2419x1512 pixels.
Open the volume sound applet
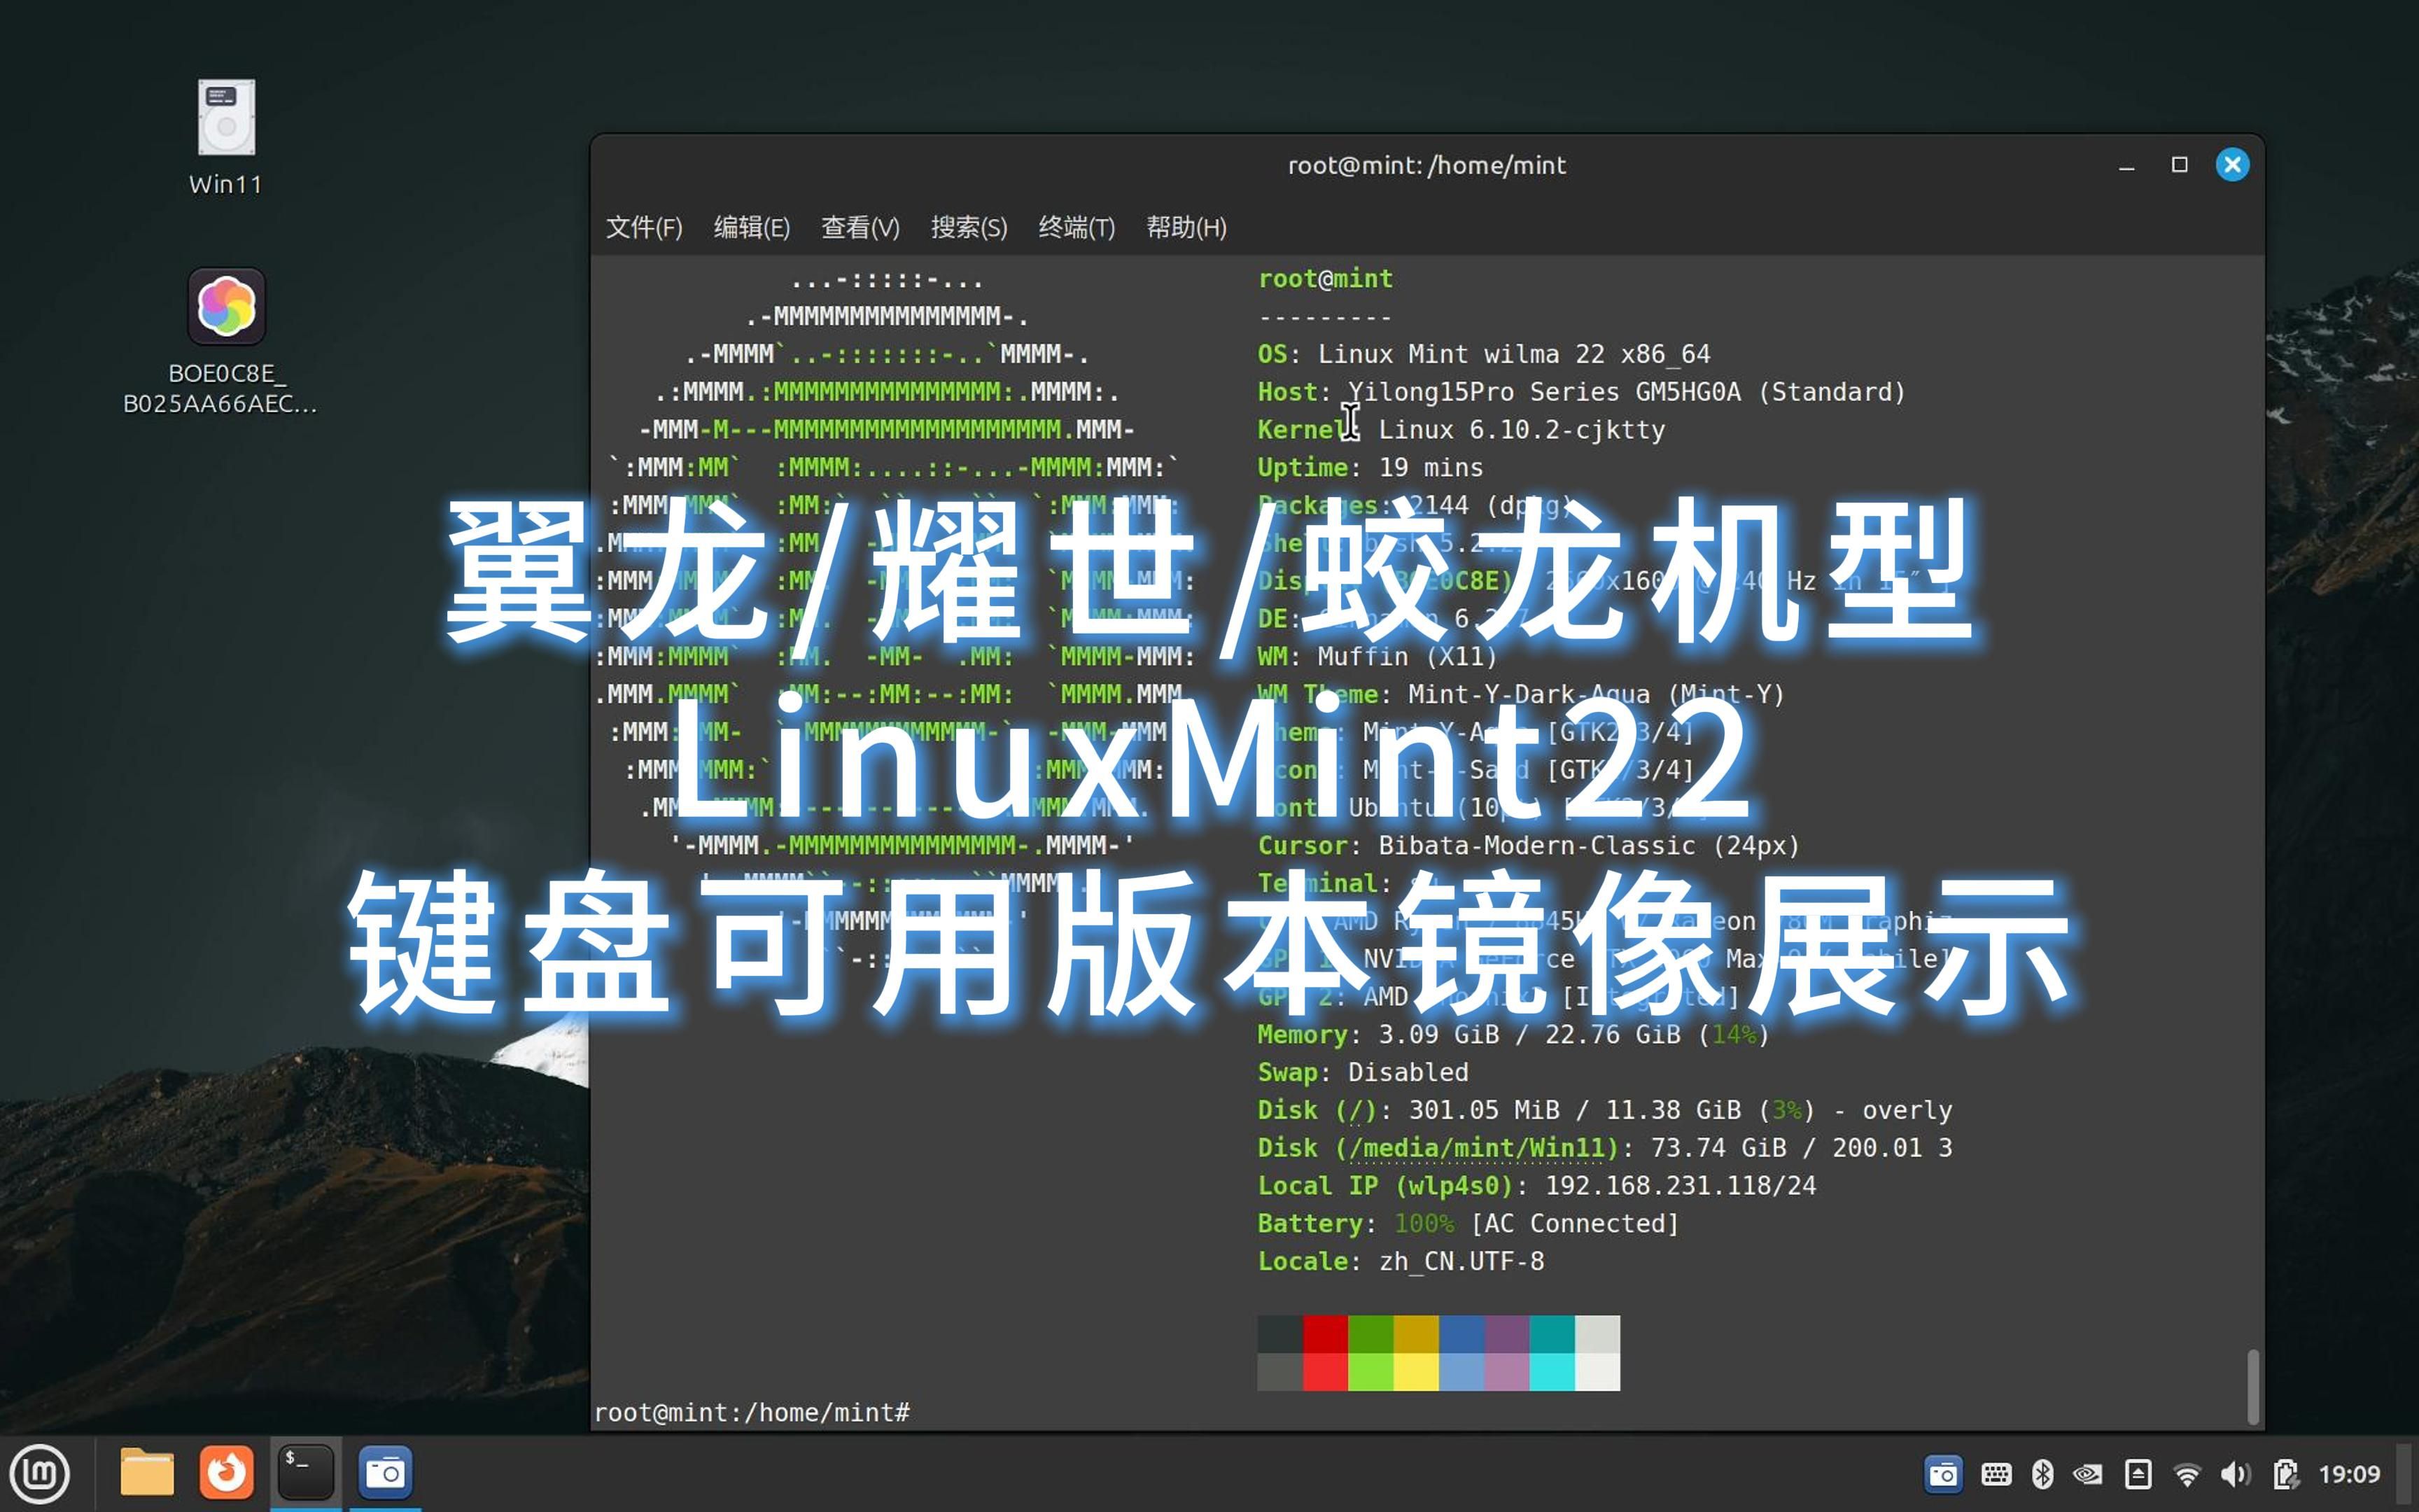[2234, 1474]
